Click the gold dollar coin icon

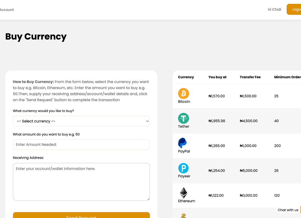[184, 216]
